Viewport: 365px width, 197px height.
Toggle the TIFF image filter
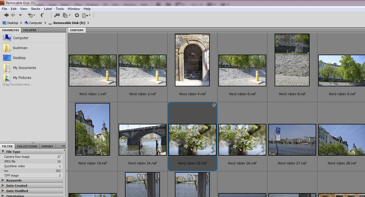coord(32,175)
